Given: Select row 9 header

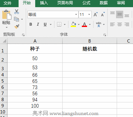Looking at the screenshot, I should [4, 105].
